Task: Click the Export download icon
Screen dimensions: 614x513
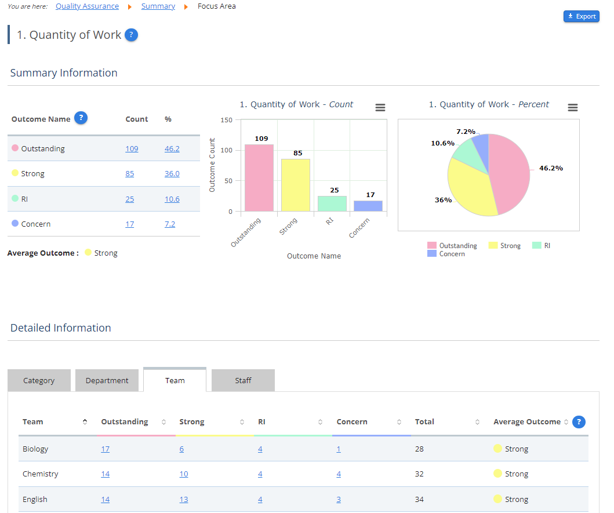Action: [x=571, y=16]
